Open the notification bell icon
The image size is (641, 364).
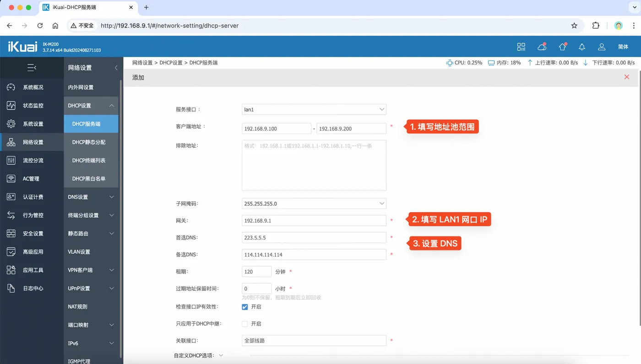click(x=582, y=47)
